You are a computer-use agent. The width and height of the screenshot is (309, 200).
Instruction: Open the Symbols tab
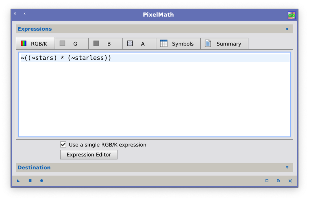click(178, 44)
